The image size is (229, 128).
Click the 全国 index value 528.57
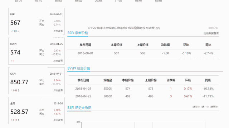[19, 112]
